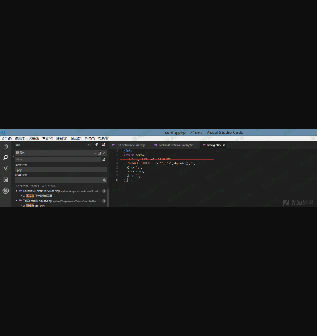Click the refresh search results icon
This screenshot has height=336, width=317.
click(x=89, y=145)
